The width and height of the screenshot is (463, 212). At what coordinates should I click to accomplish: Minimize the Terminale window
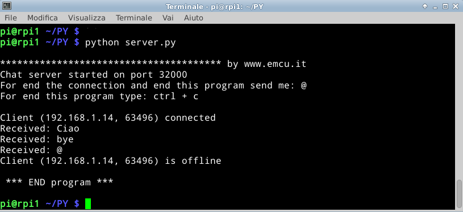coord(435,6)
